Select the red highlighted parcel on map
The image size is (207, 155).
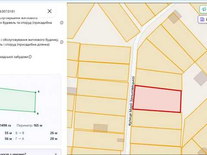coord(157,99)
